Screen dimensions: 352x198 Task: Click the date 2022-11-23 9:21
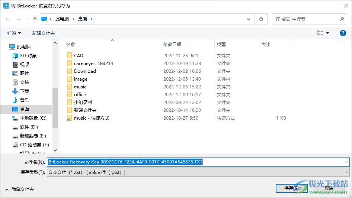(181, 56)
